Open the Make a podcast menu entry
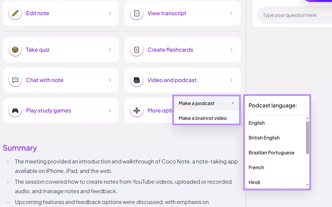 tap(197, 103)
